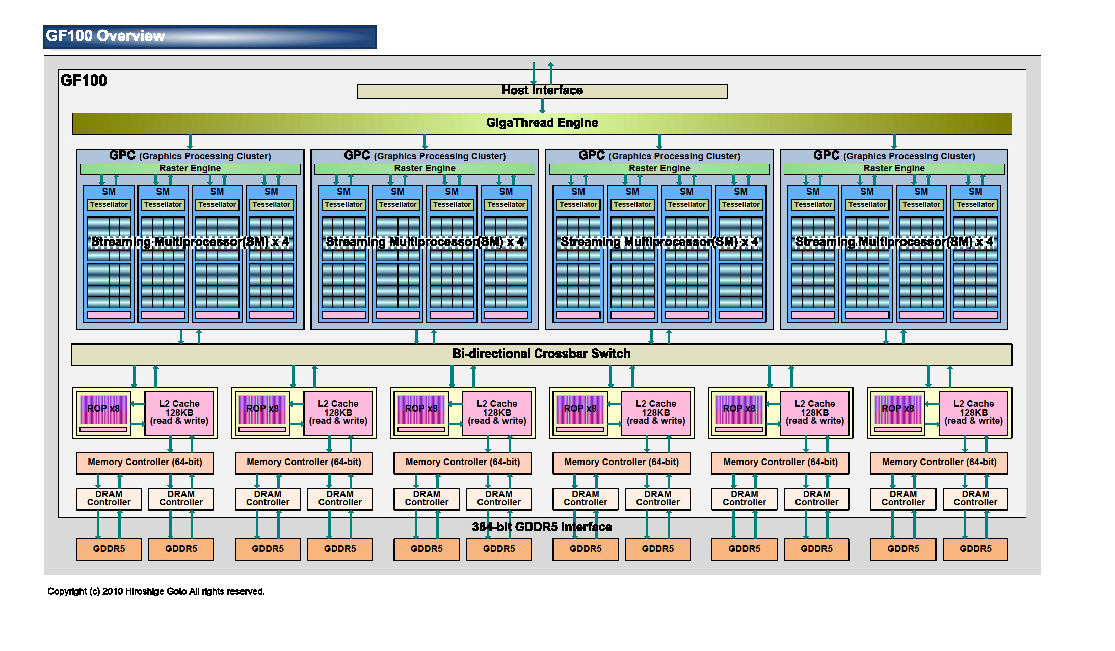The width and height of the screenshot is (1115, 651).
Task: Click the GigaThread Engine bar
Action: click(542, 123)
